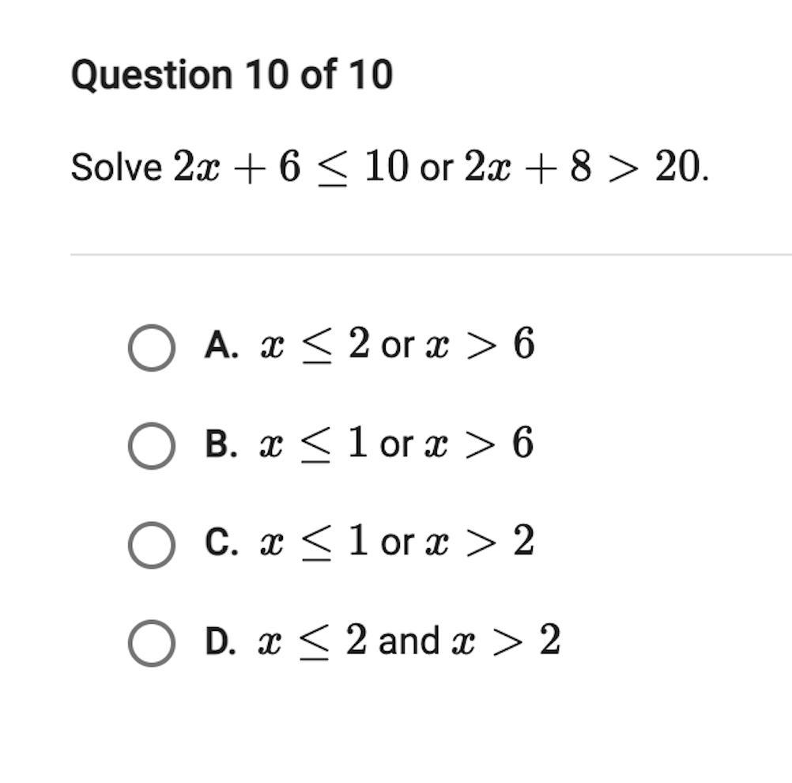Viewport: 792px width, 783px height.
Task: Click the "D." letter label
Action: coord(221,641)
